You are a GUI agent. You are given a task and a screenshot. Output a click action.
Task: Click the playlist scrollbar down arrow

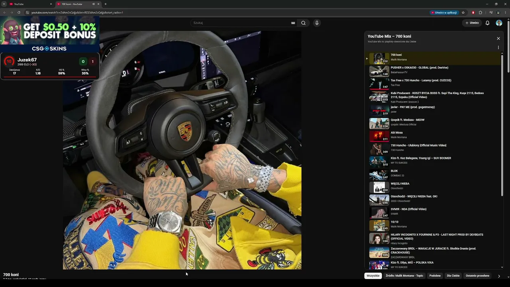click(502, 267)
